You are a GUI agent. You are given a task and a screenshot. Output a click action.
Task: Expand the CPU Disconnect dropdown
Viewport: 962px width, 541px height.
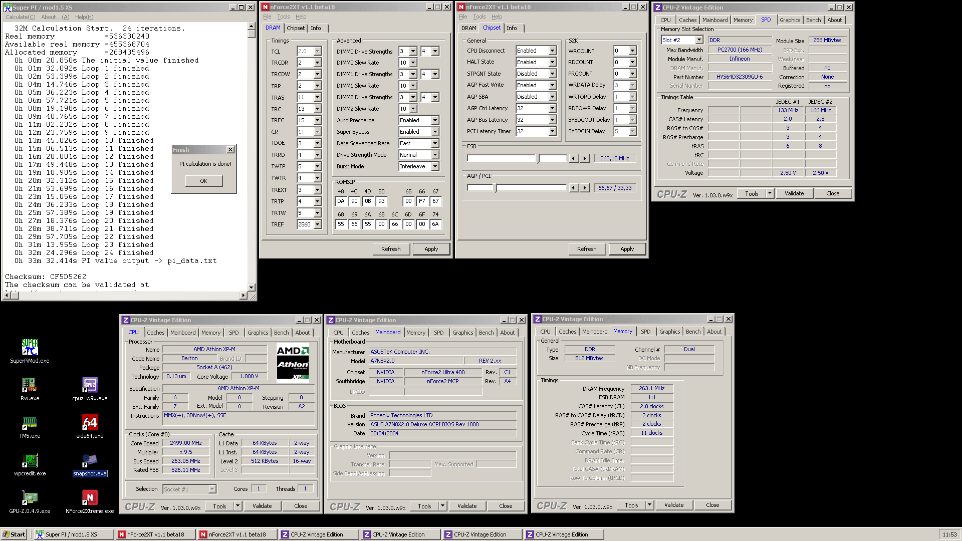tap(552, 51)
